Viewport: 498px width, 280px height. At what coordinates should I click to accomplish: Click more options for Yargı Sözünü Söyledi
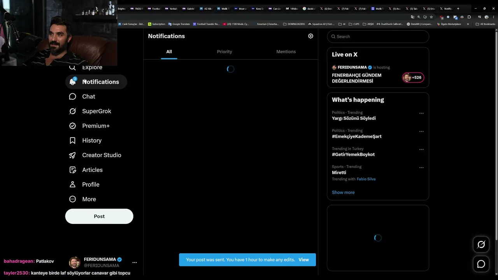click(421, 114)
